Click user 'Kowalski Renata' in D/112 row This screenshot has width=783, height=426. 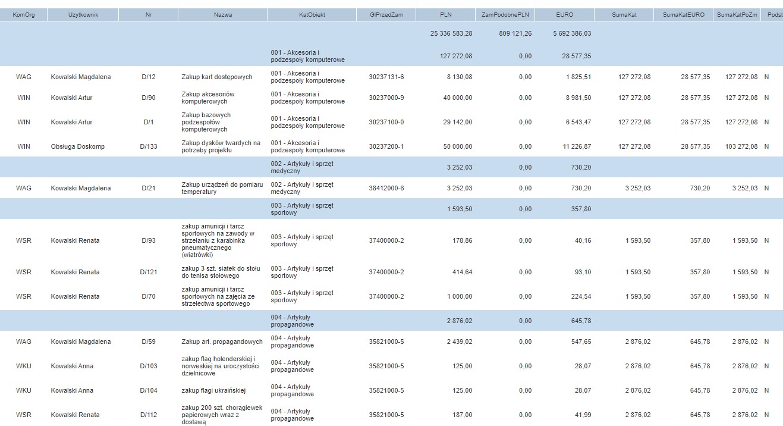coord(75,415)
